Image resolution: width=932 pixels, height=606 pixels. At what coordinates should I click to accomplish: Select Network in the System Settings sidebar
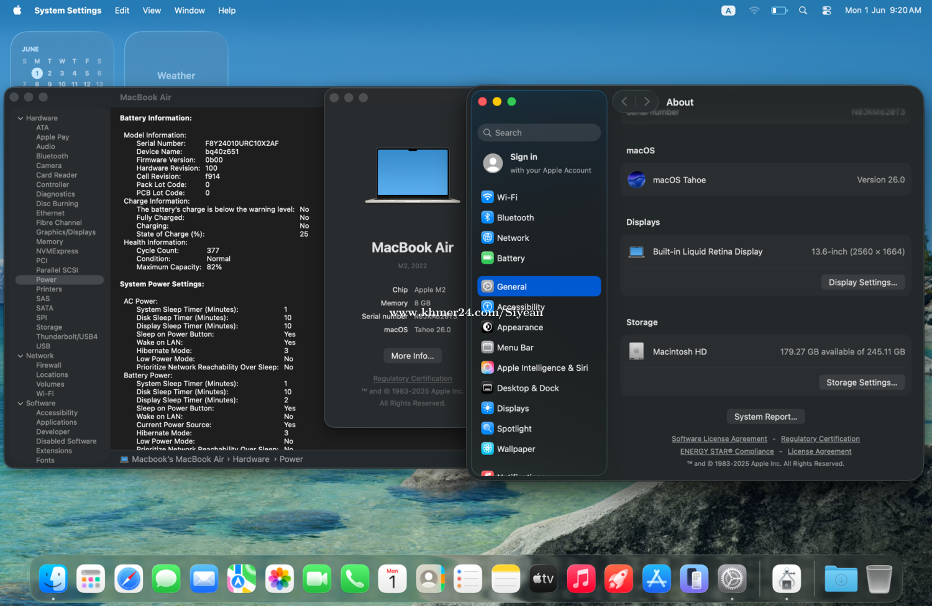pyautogui.click(x=539, y=238)
